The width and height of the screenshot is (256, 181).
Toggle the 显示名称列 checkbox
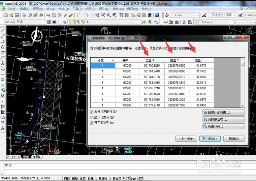[x=92, y=123]
